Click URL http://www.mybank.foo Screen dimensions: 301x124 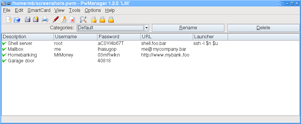click(165, 55)
